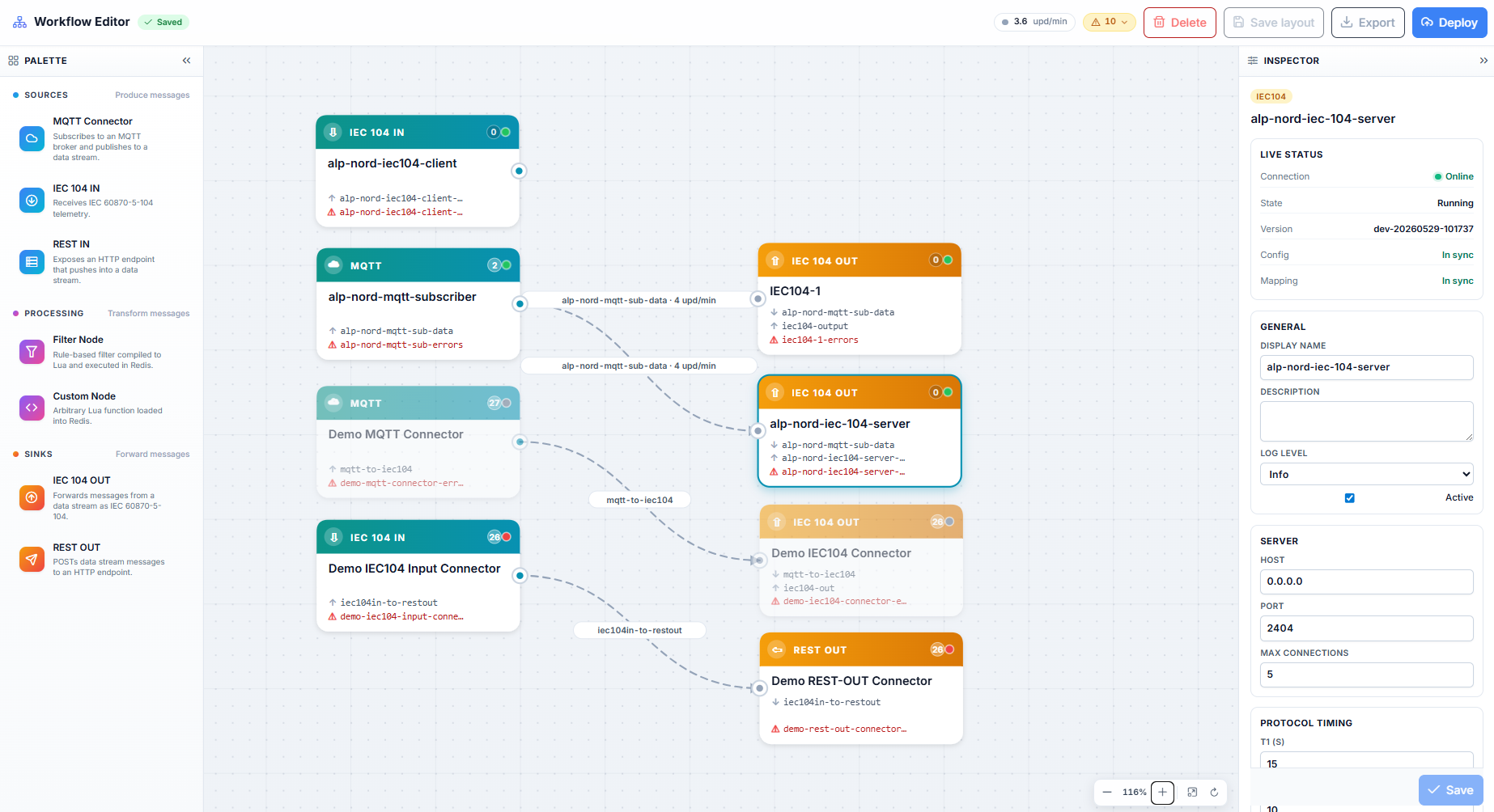Click the IEC 104 OUT palette icon

[x=32, y=497]
